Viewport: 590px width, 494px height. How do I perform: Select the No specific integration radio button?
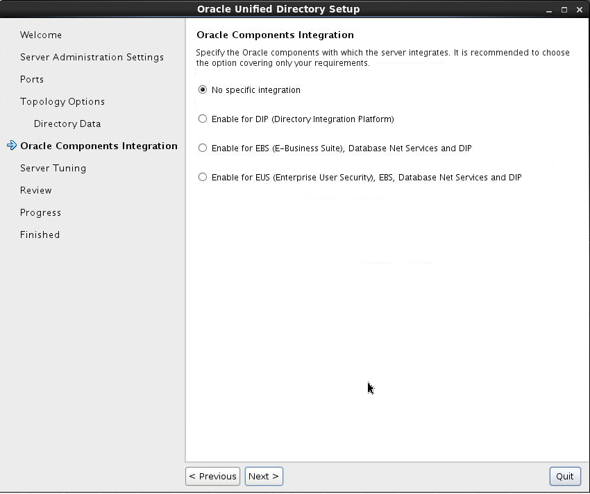point(203,90)
